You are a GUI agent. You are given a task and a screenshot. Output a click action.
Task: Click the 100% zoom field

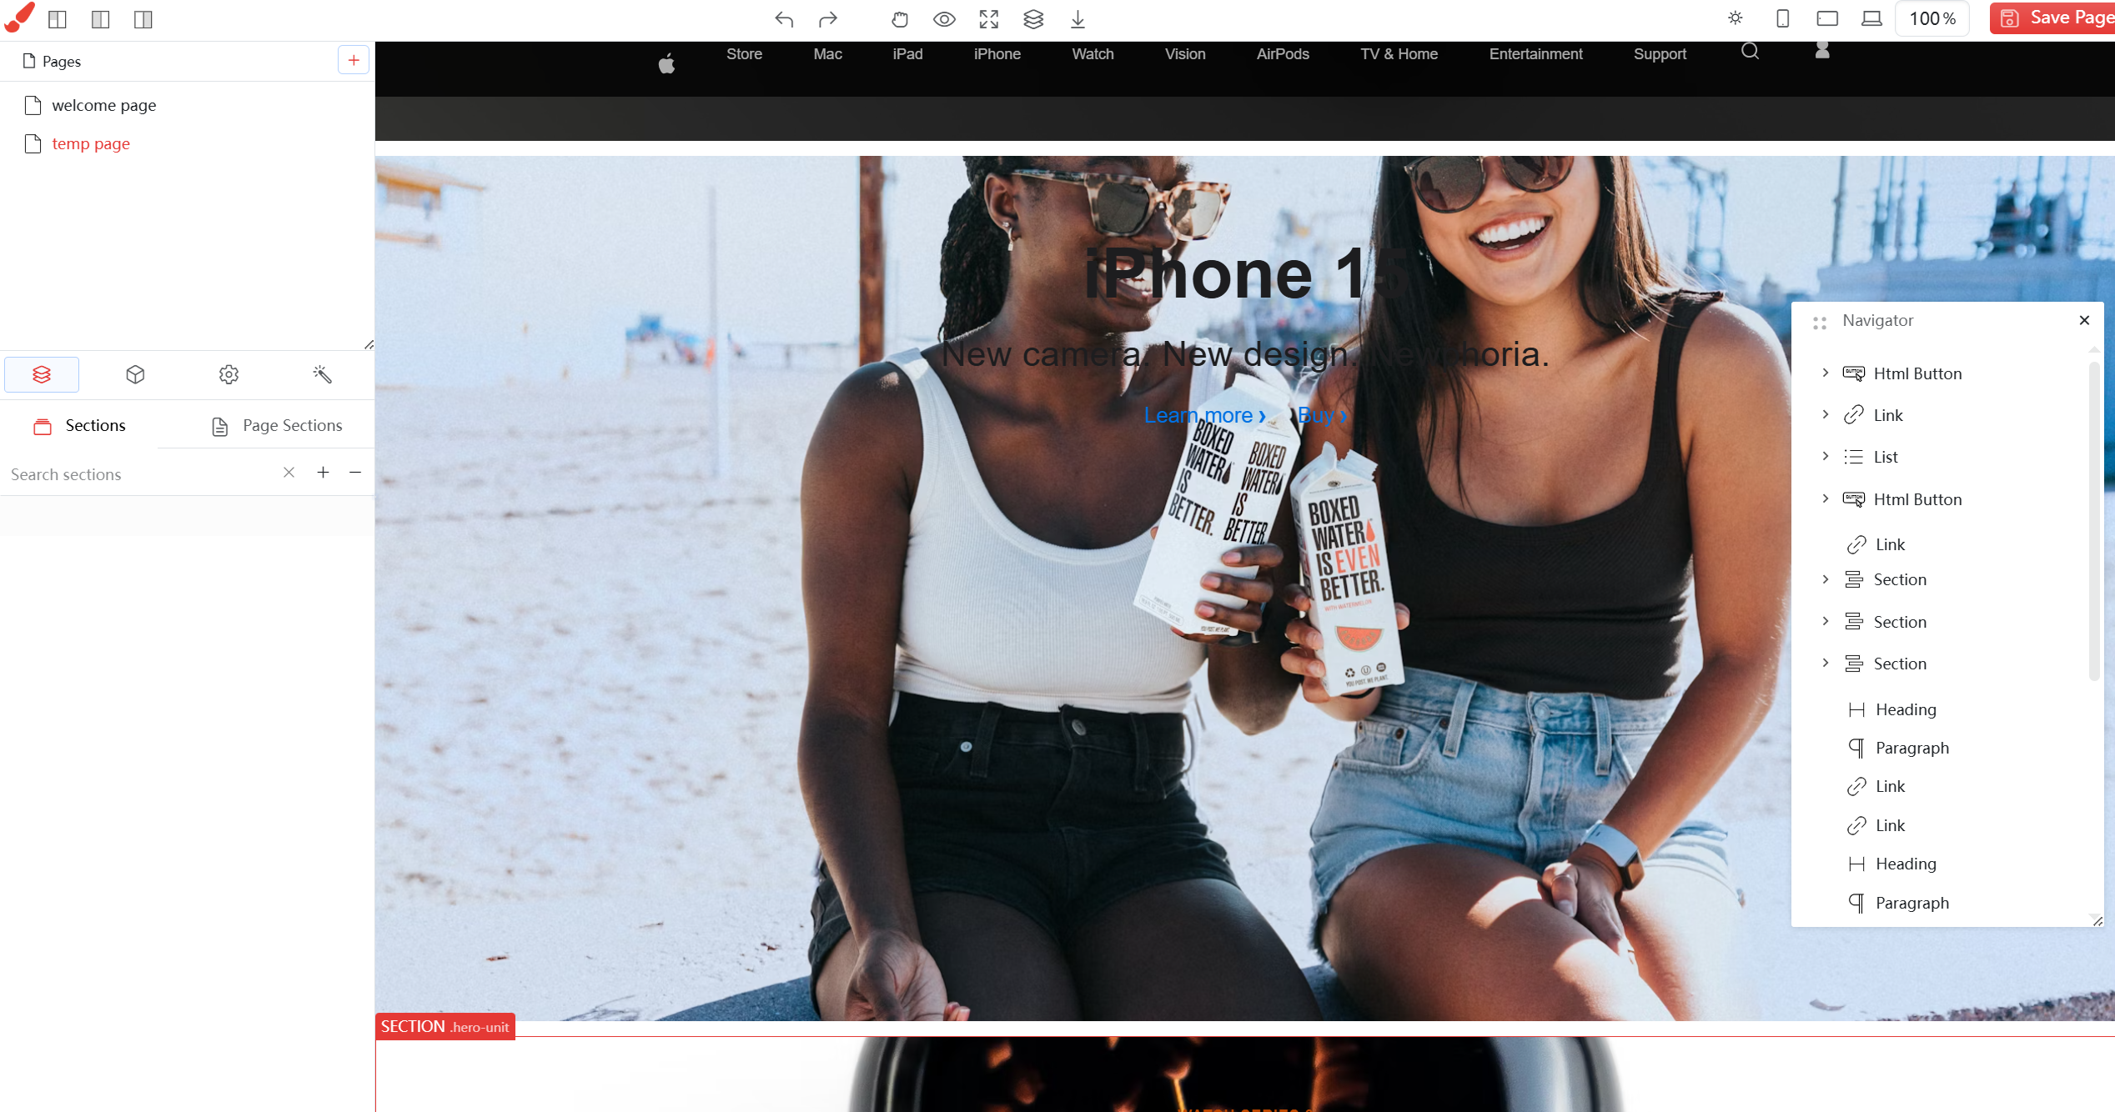tap(1932, 18)
